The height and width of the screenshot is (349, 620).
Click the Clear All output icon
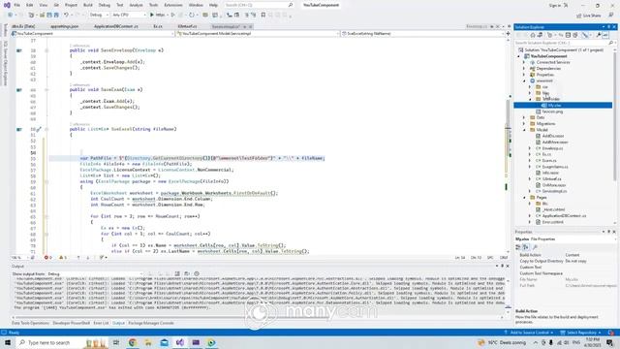177,273
